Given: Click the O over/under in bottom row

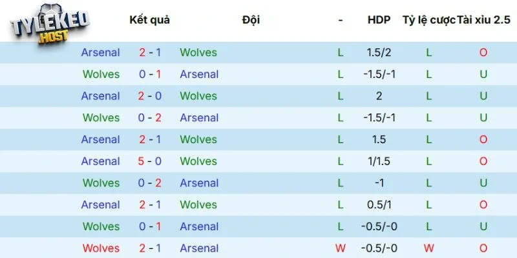Looking at the screenshot, I should 483,248.
